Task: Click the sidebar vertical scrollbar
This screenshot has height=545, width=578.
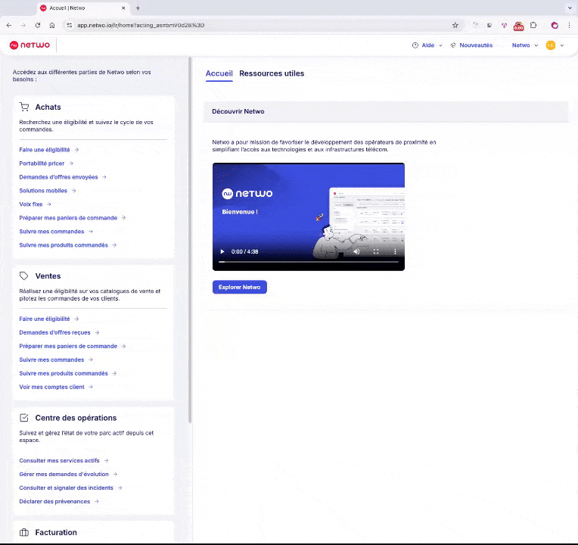Action: [x=190, y=240]
